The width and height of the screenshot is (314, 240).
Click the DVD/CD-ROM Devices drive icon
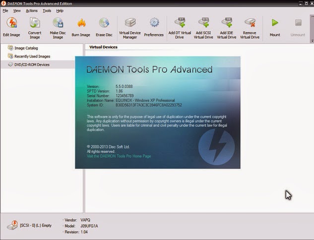10,65
